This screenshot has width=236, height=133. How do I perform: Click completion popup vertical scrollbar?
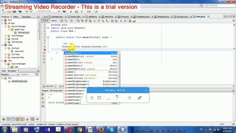[x=119, y=76]
